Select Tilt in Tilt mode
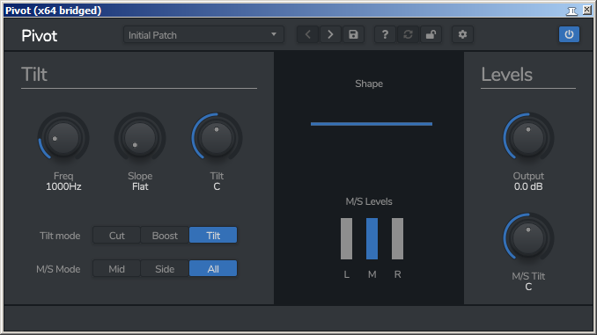 [x=213, y=236]
